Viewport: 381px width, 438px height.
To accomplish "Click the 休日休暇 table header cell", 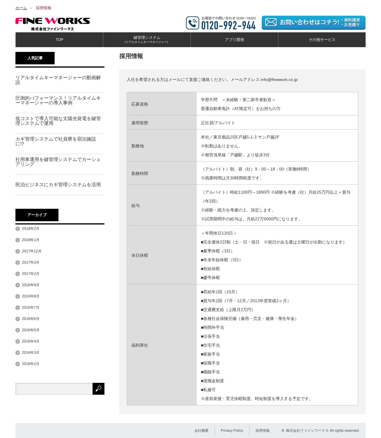I will click(161, 255).
